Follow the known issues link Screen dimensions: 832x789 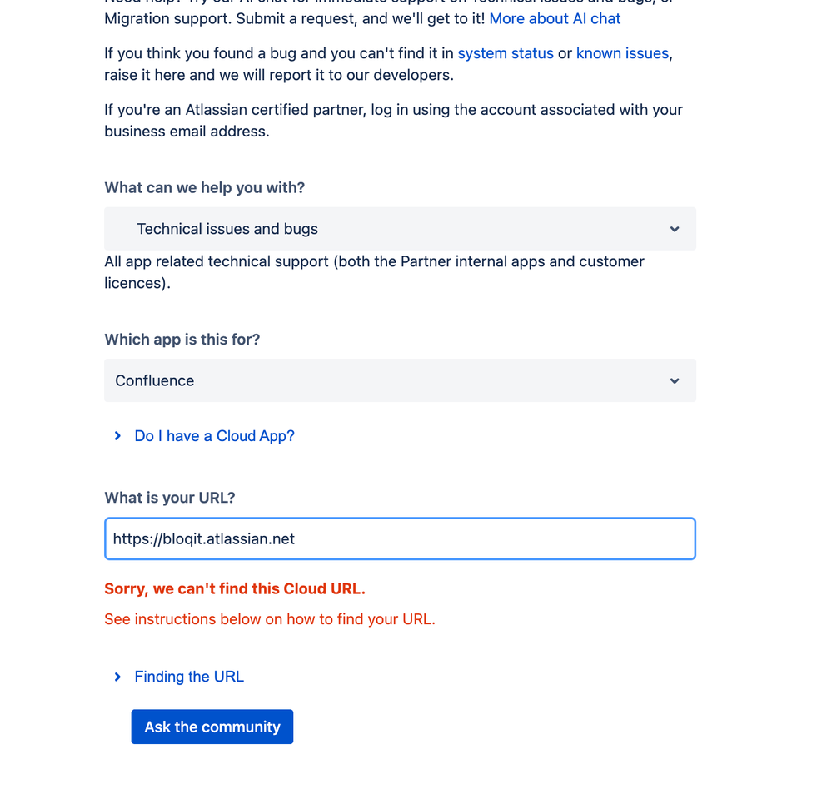[x=622, y=53]
